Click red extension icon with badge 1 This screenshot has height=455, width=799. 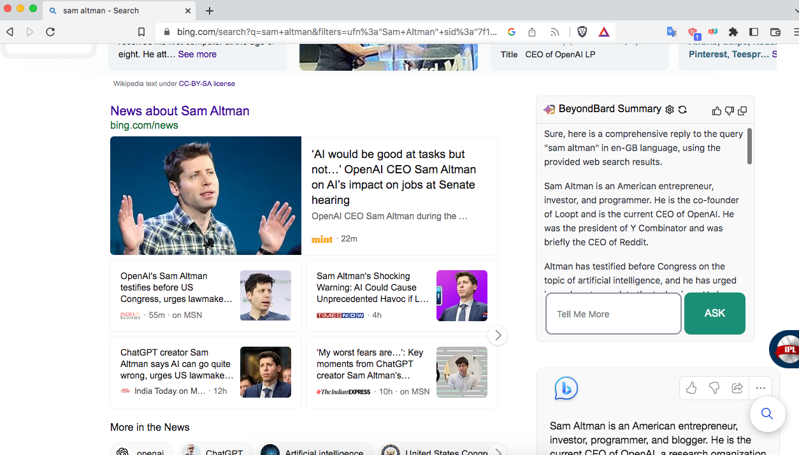(x=693, y=32)
